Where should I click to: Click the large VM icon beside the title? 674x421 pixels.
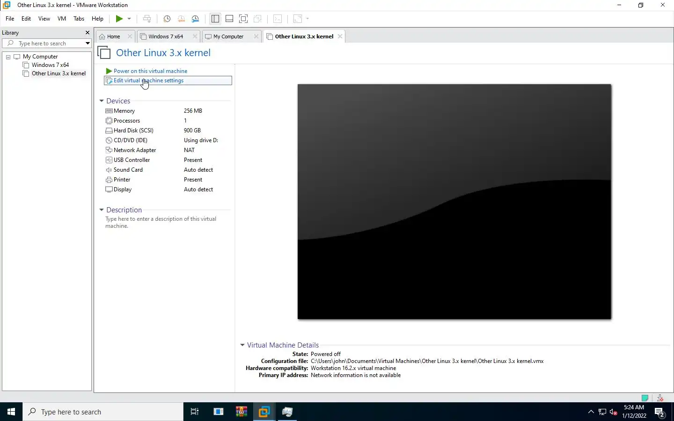pos(104,52)
